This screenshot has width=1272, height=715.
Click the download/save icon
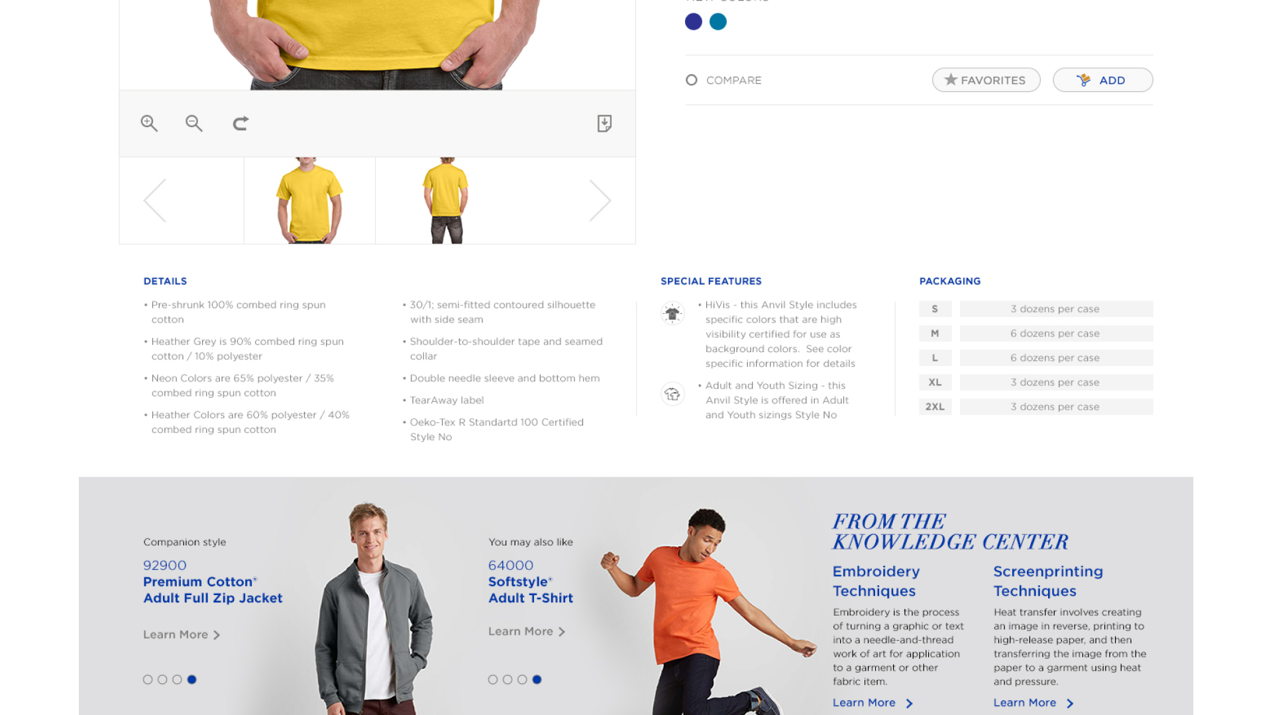605,123
